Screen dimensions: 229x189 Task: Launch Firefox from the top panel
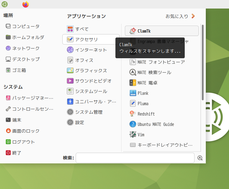click(26, 4)
